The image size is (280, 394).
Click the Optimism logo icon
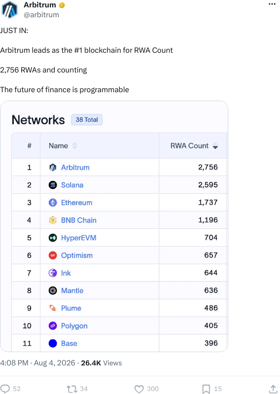click(x=53, y=255)
